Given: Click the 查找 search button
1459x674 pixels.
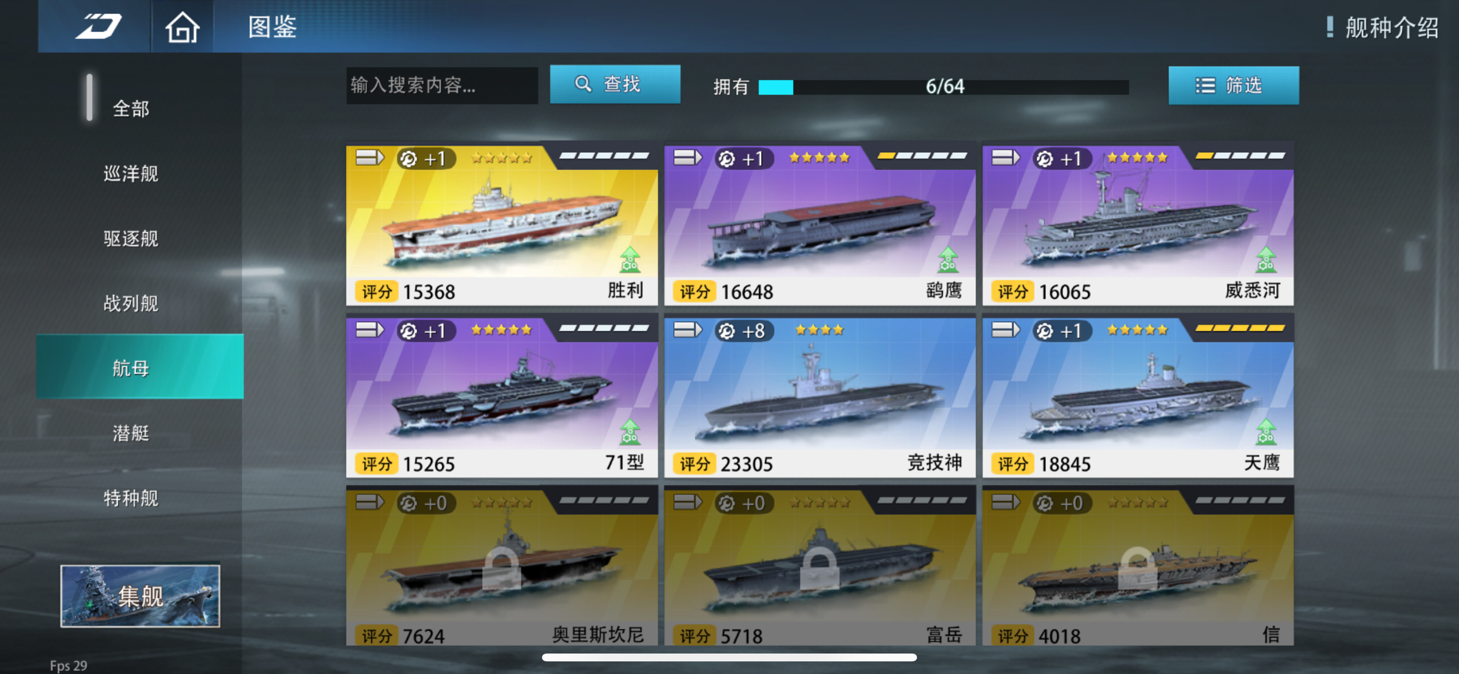Looking at the screenshot, I should [615, 85].
